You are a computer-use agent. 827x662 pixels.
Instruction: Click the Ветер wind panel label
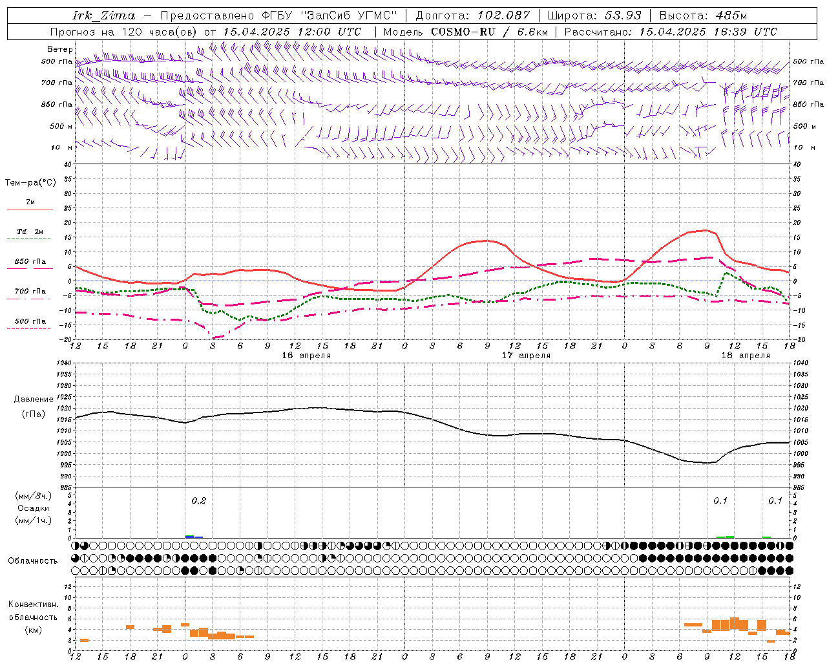click(x=59, y=49)
